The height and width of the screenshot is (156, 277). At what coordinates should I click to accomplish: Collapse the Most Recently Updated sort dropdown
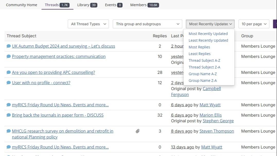210,24
